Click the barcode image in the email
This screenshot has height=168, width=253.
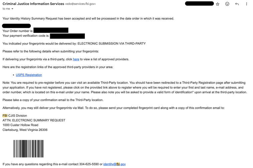(x=28, y=149)
